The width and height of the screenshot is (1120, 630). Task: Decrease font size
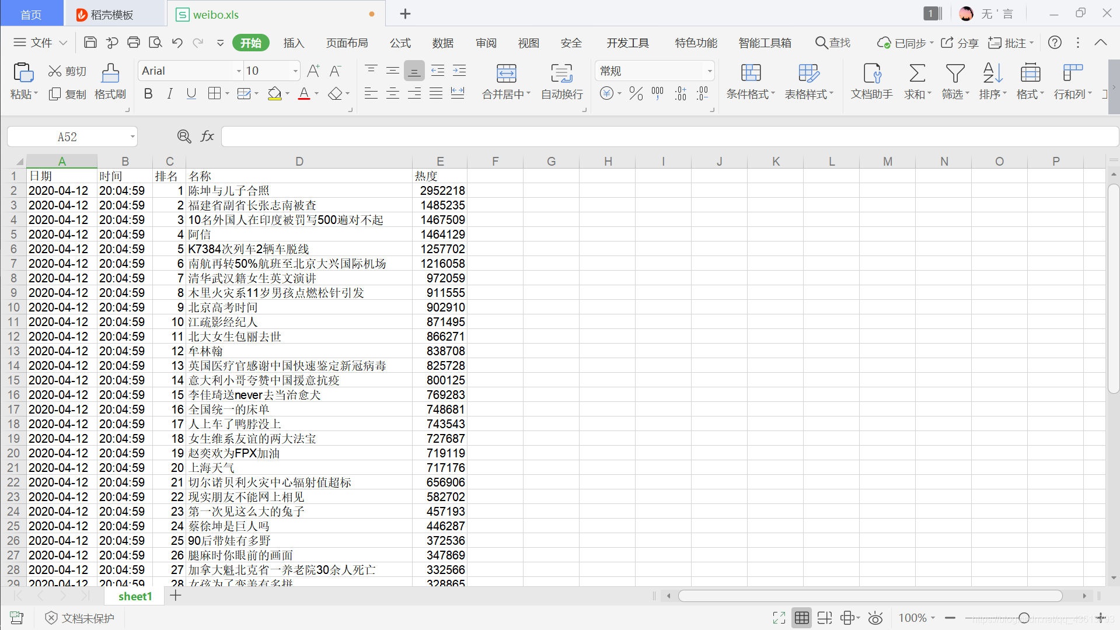[x=335, y=71]
